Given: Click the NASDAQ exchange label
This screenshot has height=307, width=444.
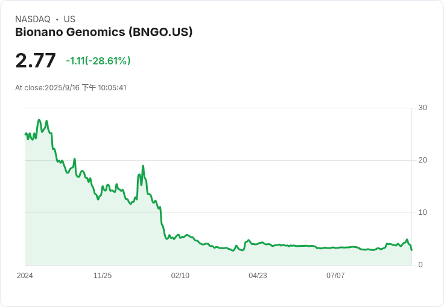Looking at the screenshot, I should 32,19.
